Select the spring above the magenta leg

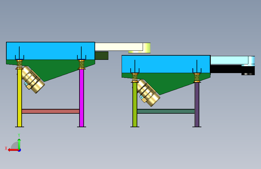(x=82, y=64)
